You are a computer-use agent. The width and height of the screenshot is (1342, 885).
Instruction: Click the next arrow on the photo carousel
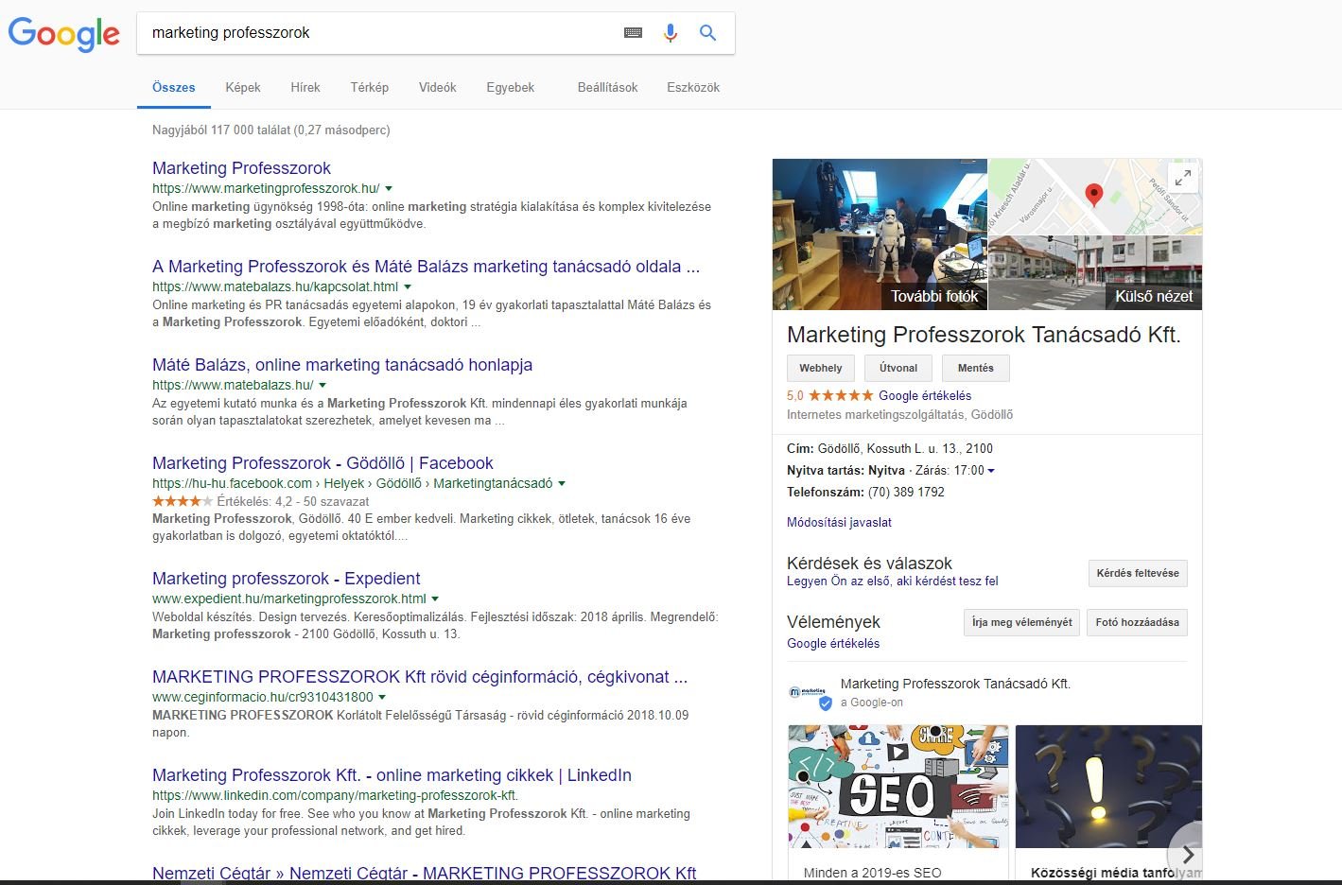point(1186,854)
